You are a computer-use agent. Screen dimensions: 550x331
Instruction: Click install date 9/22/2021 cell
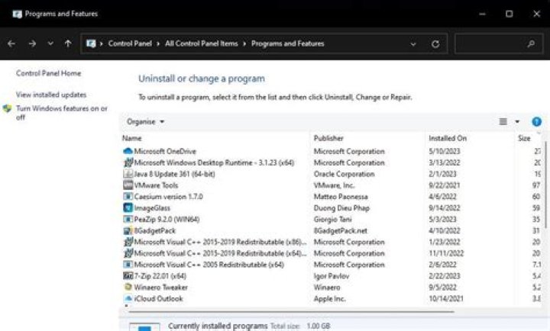(x=444, y=185)
